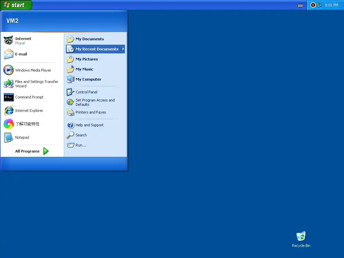This screenshot has width=344, height=258.
Task: Launch Internet Explorer icon
Action: pyautogui.click(x=8, y=111)
